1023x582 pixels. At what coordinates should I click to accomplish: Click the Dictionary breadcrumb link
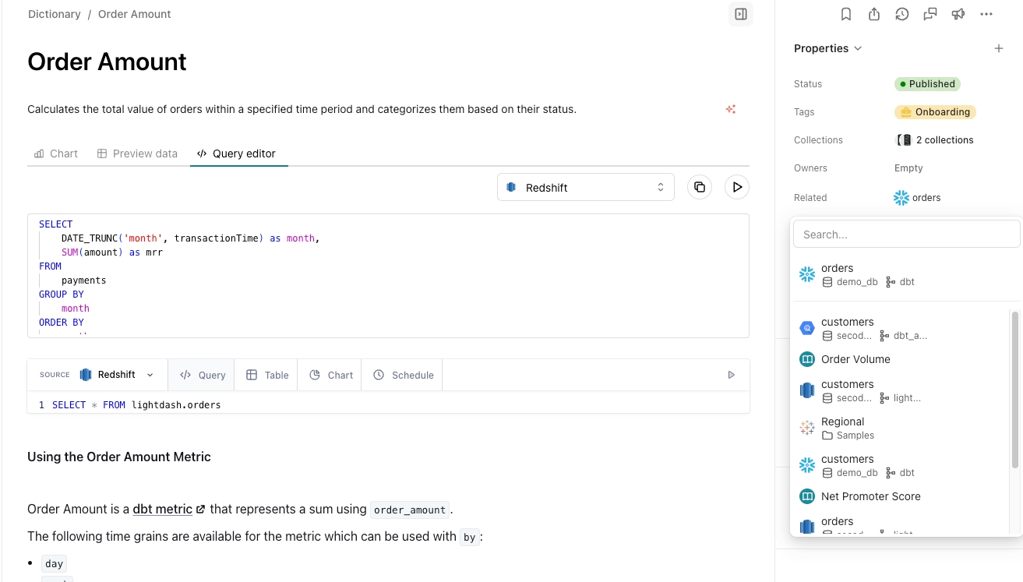[54, 14]
